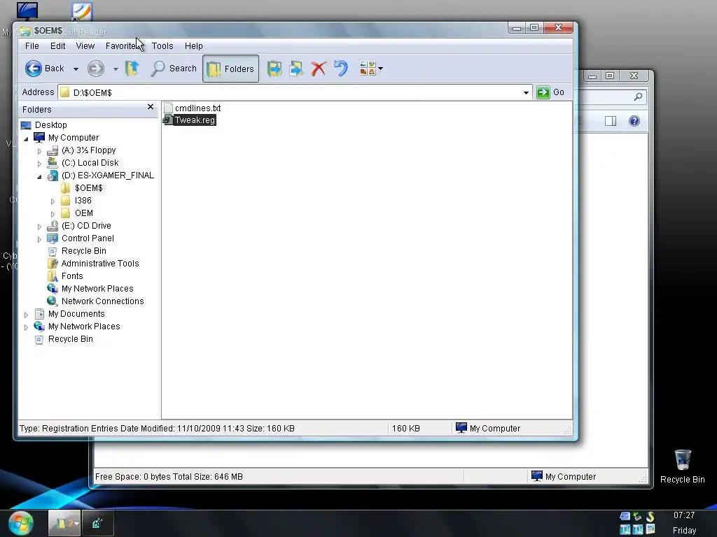
Task: Click the blue Undo arrow icon
Action: tap(341, 69)
